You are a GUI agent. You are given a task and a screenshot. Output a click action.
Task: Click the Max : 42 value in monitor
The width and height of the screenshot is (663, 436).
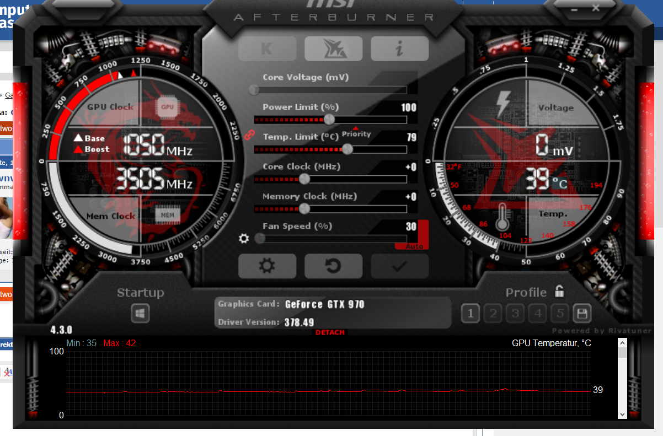[x=120, y=343]
